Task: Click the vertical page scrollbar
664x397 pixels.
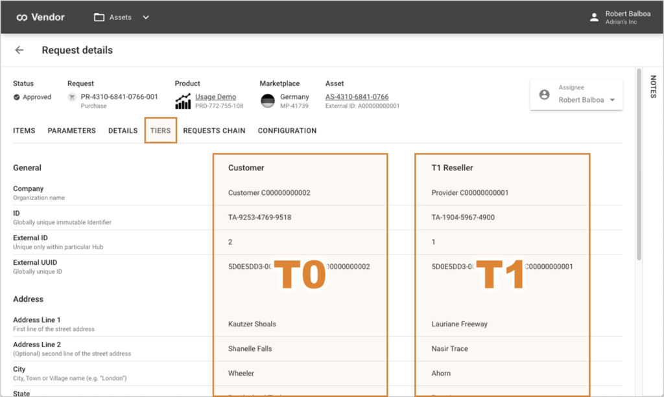Action: click(x=639, y=164)
